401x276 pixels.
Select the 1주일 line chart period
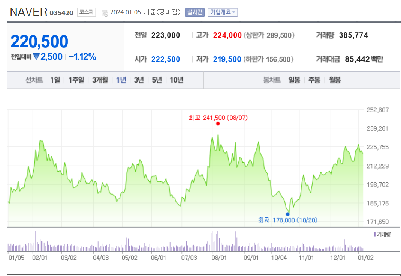pos(76,80)
